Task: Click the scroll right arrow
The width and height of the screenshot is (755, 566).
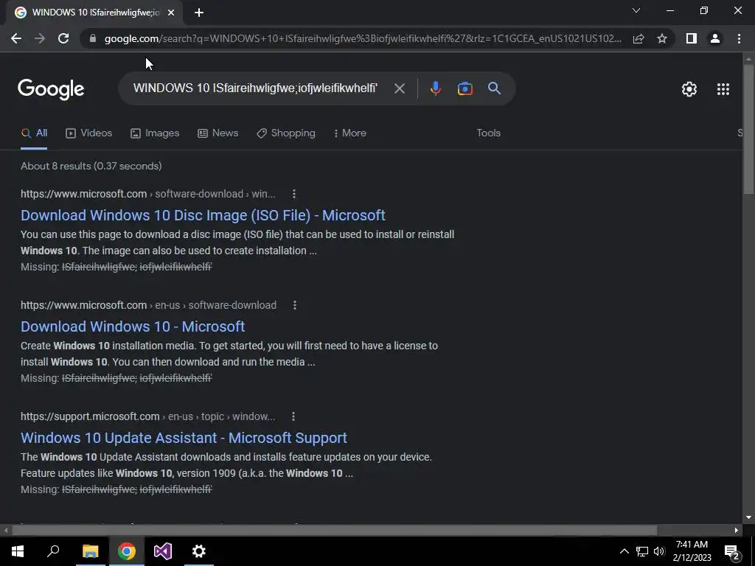Action: point(737,531)
